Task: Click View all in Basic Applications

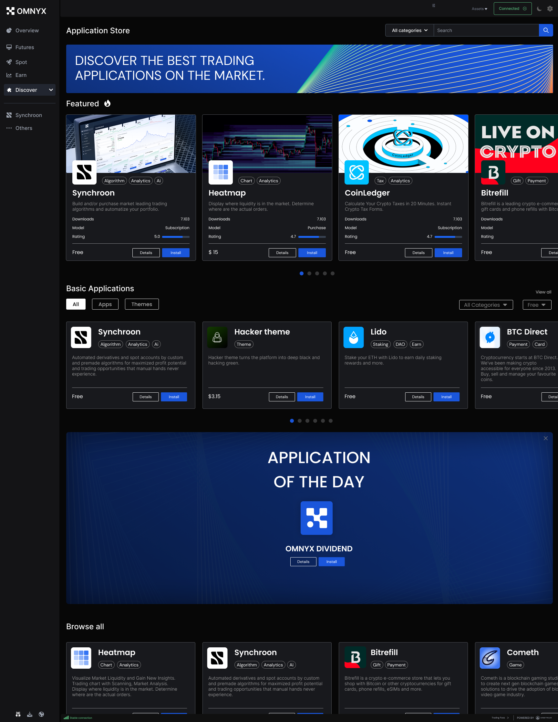Action: click(x=543, y=292)
